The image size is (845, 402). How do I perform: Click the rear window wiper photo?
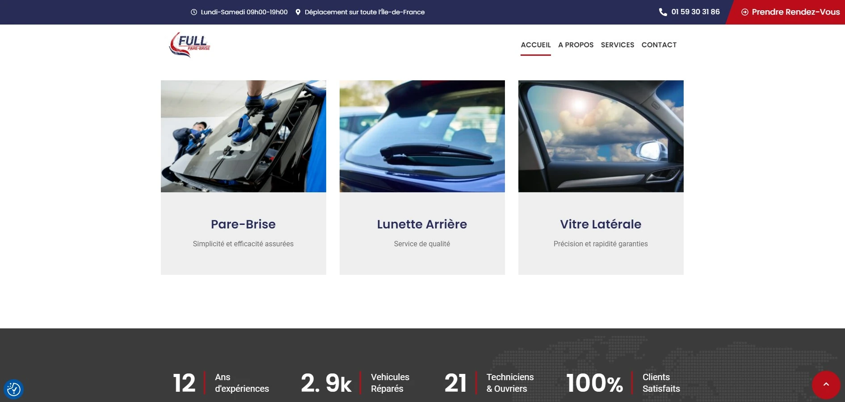(422, 136)
